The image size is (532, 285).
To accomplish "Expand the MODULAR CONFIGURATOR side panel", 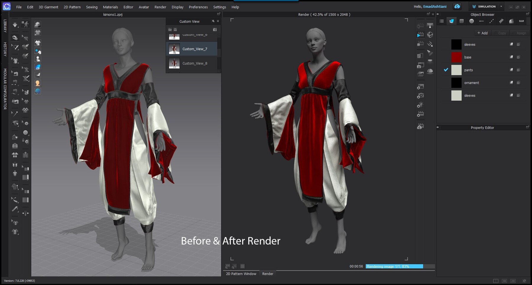I will click(5, 89).
